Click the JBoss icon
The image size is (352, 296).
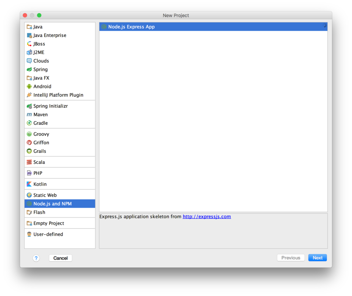(29, 44)
